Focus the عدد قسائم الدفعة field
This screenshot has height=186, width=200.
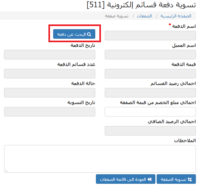tap(50, 74)
